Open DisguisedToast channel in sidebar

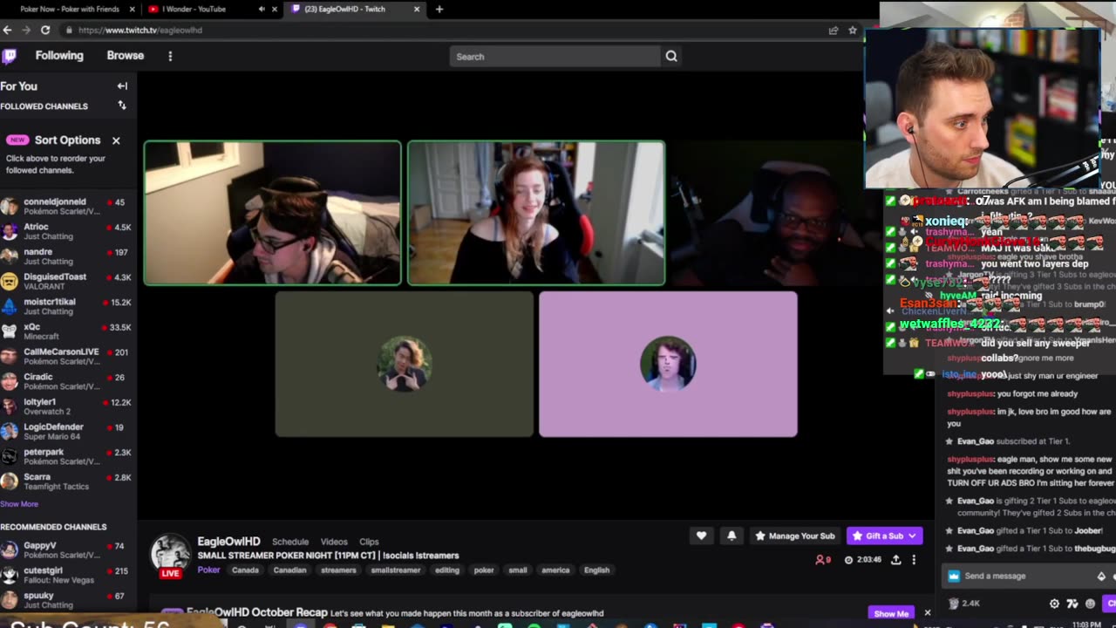point(66,282)
